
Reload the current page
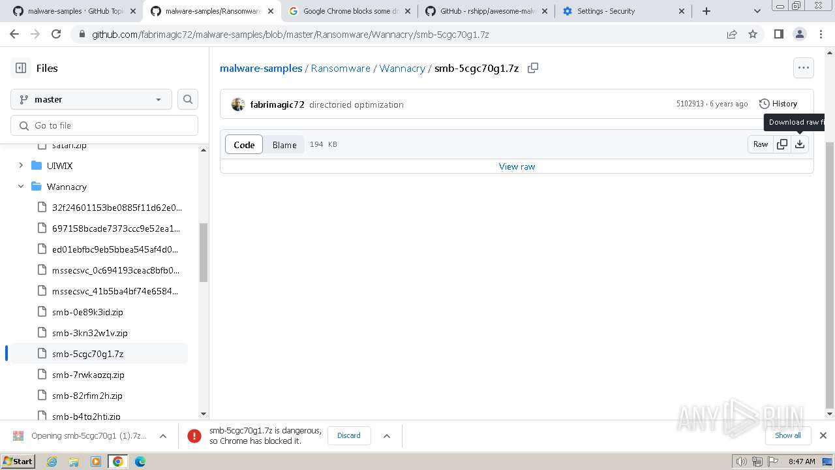[56, 34]
